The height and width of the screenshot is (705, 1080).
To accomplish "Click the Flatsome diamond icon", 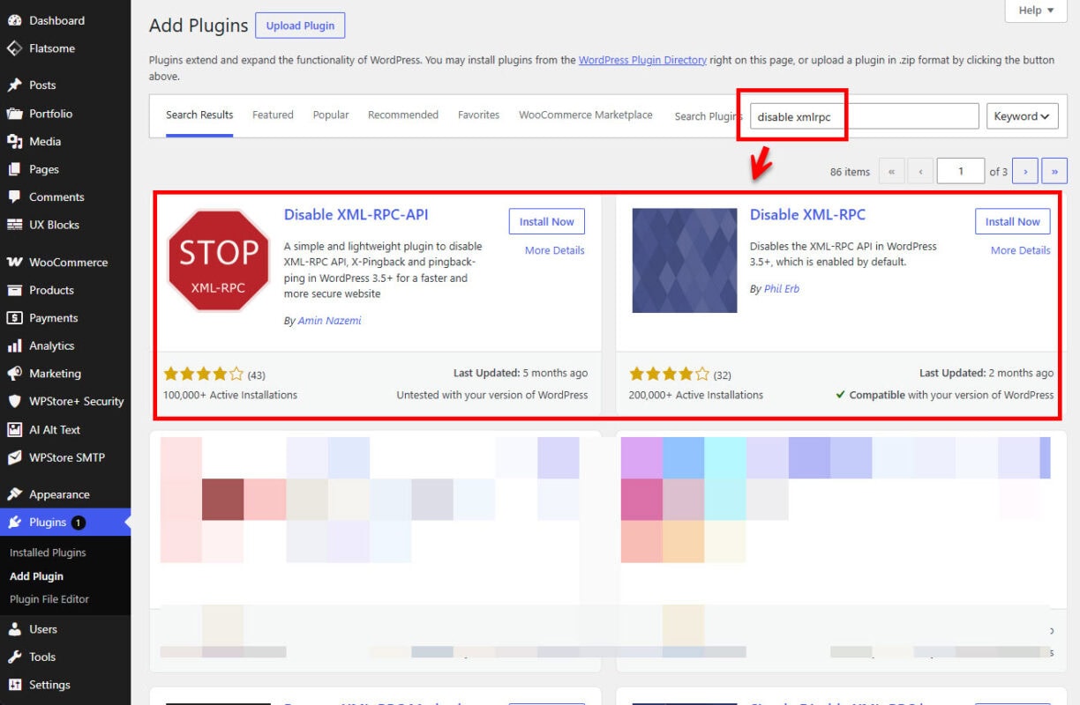I will tap(14, 48).
